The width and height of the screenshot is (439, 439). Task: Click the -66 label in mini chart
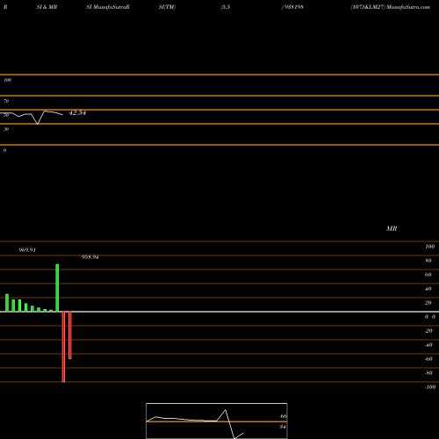point(283,416)
